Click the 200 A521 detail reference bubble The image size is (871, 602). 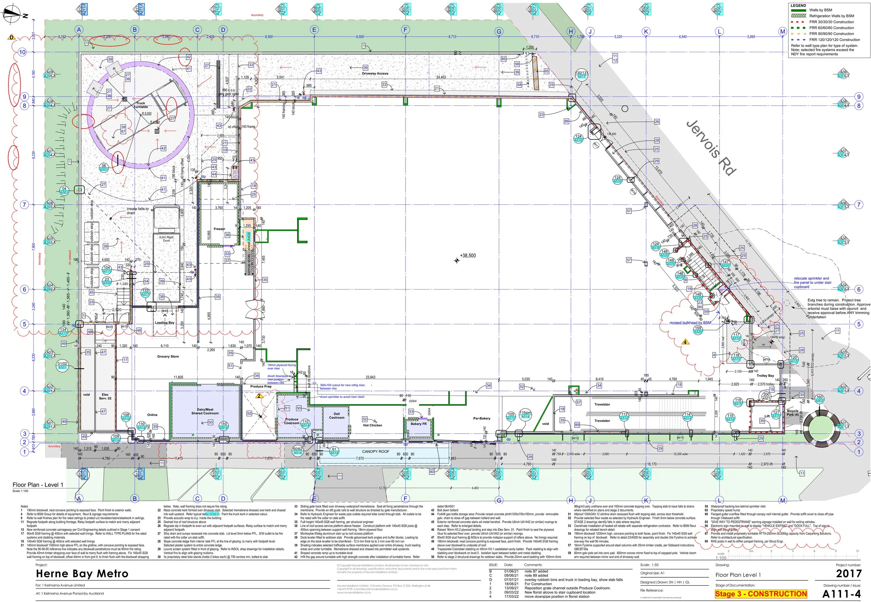click(x=766, y=396)
